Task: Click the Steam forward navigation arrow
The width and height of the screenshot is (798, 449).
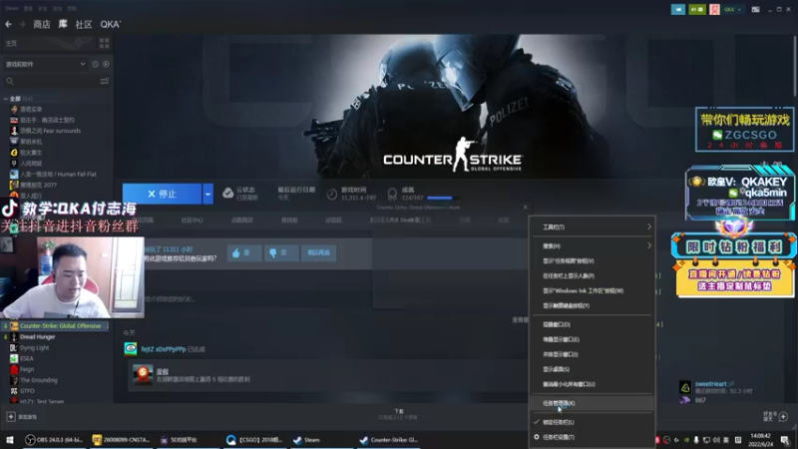Action: 22,24
